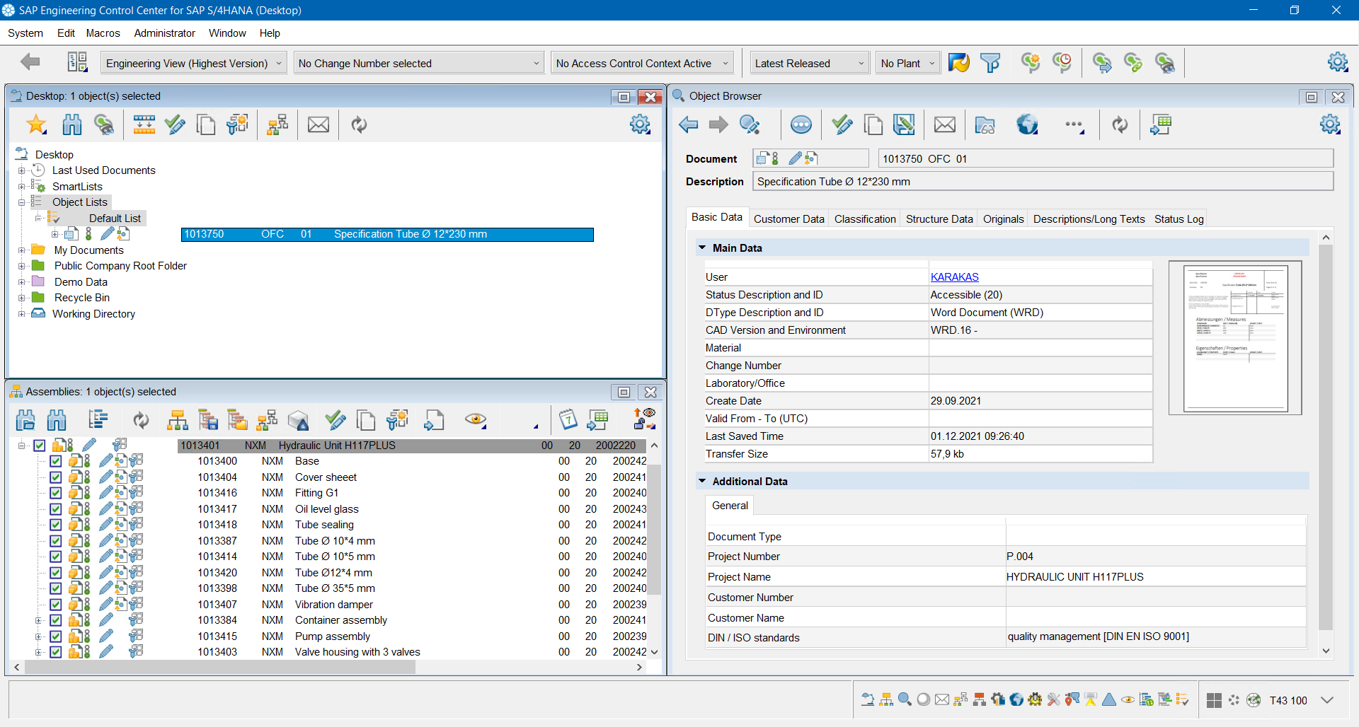Switch to the Customer Data tab
1359x727 pixels.
789,219
